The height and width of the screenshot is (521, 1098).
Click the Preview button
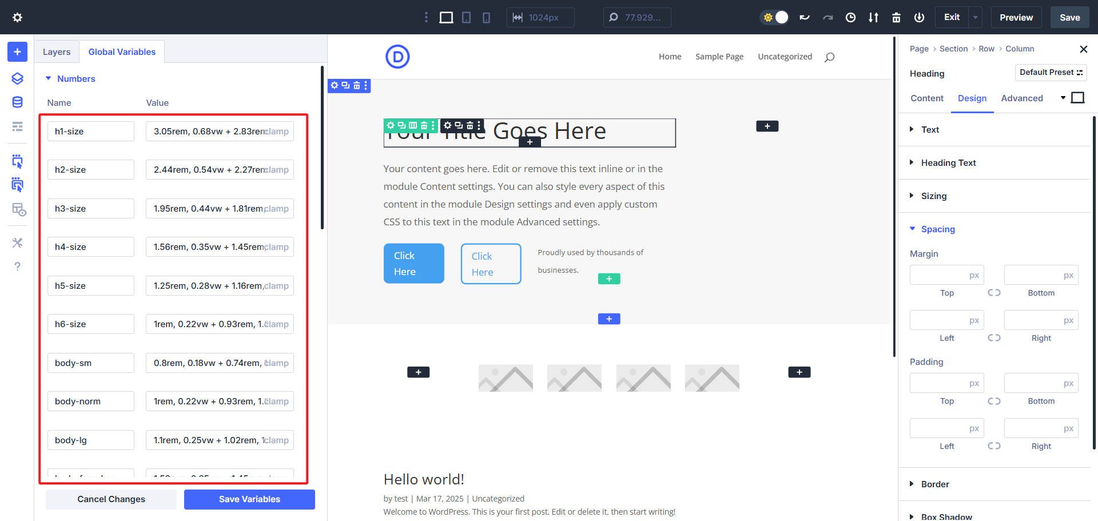pos(1016,17)
